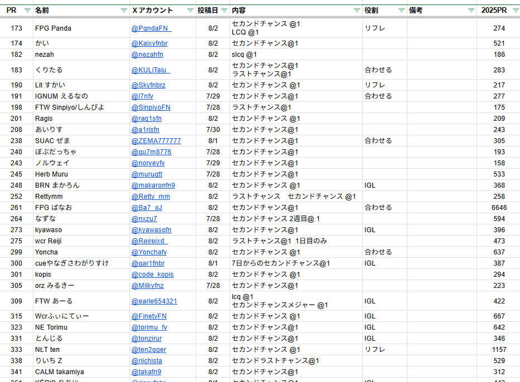Open the @Kaixyfnbr account link
This screenshot has height=382, width=520.
149,43
